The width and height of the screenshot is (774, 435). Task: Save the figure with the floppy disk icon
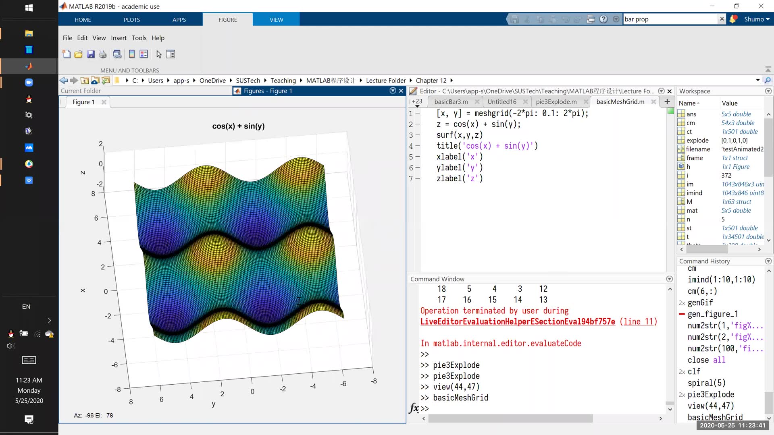(91, 54)
